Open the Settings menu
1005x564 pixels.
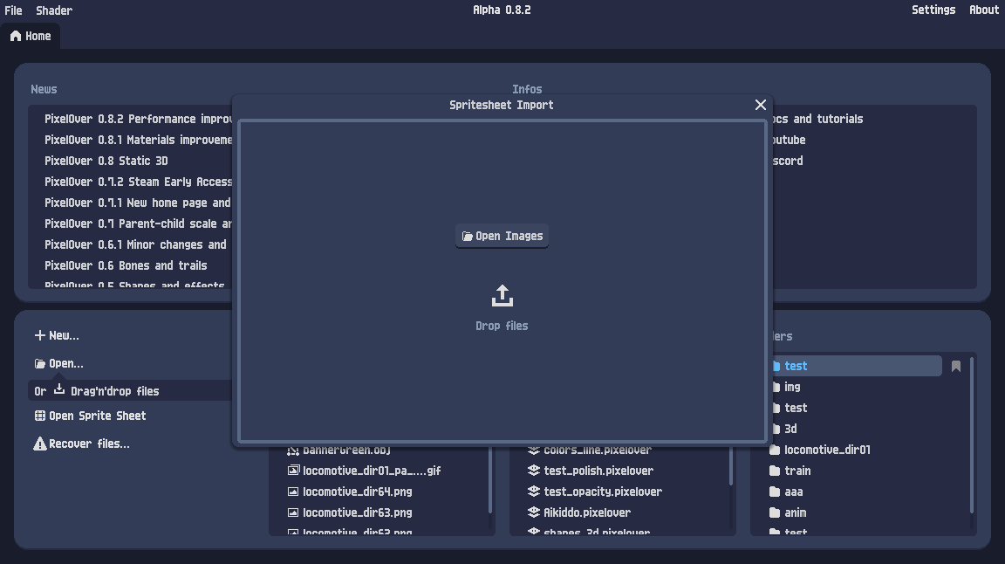(x=933, y=10)
